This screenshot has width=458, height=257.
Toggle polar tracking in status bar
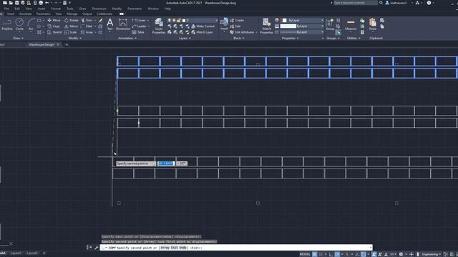(x=337, y=254)
